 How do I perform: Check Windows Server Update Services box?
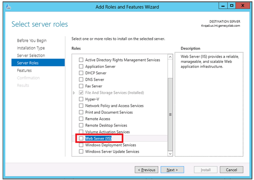tap(81, 152)
